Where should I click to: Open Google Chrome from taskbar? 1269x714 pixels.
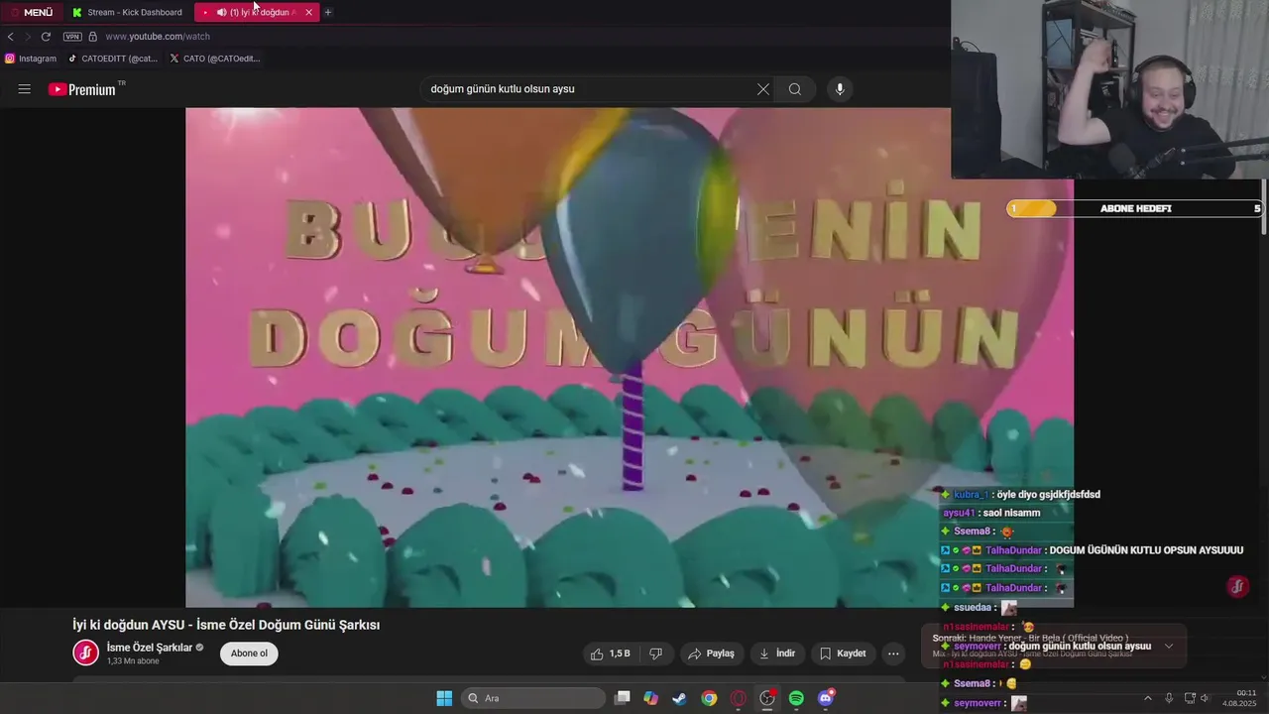(x=709, y=698)
